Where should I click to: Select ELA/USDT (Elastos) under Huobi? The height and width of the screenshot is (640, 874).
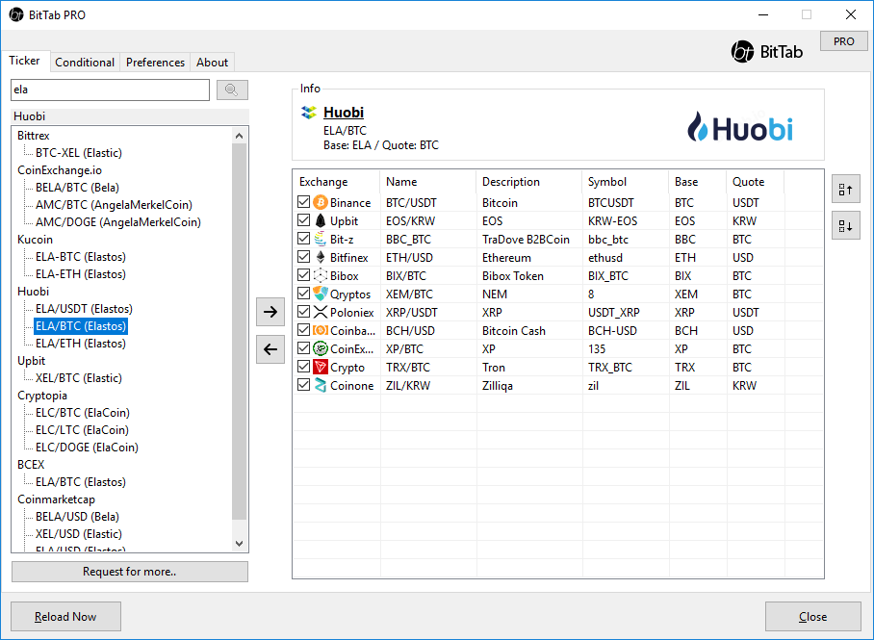tap(84, 308)
